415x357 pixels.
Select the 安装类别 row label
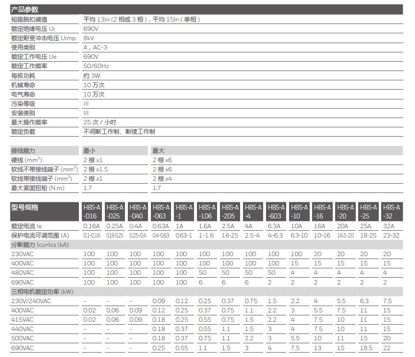[x=23, y=113]
